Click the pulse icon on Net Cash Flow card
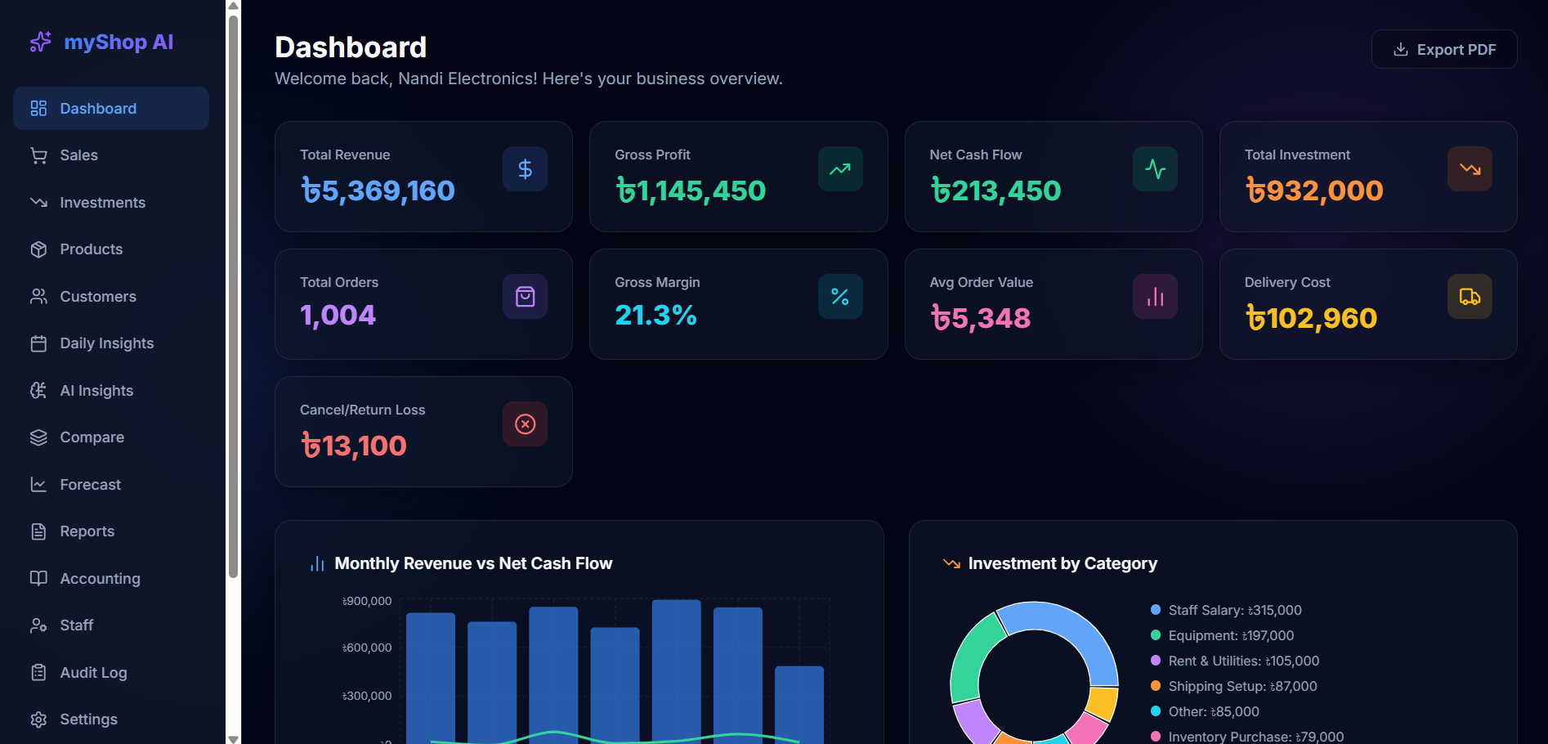 [x=1155, y=169]
